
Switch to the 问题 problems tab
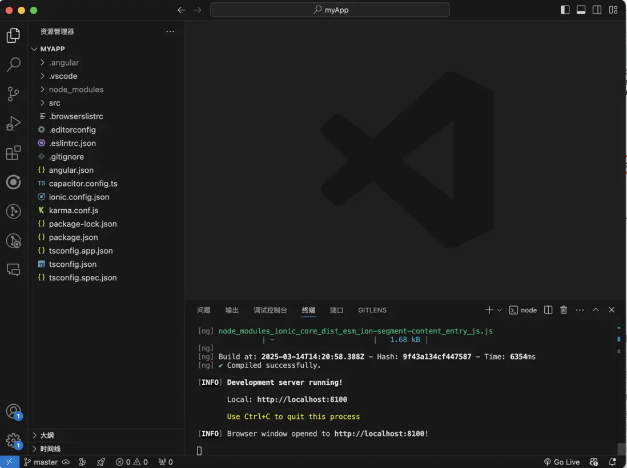[203, 310]
